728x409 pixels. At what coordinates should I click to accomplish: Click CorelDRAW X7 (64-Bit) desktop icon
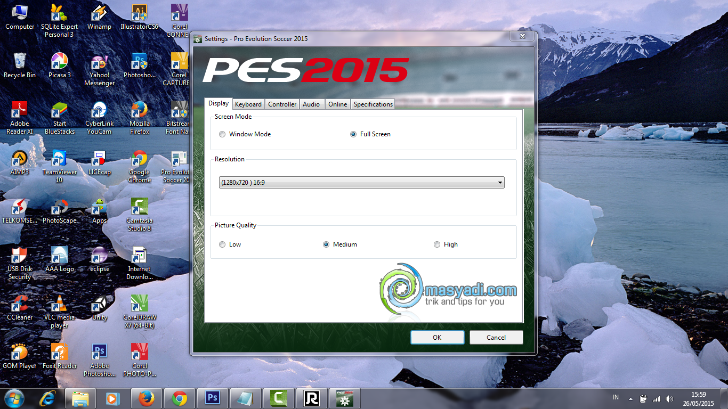(x=139, y=312)
